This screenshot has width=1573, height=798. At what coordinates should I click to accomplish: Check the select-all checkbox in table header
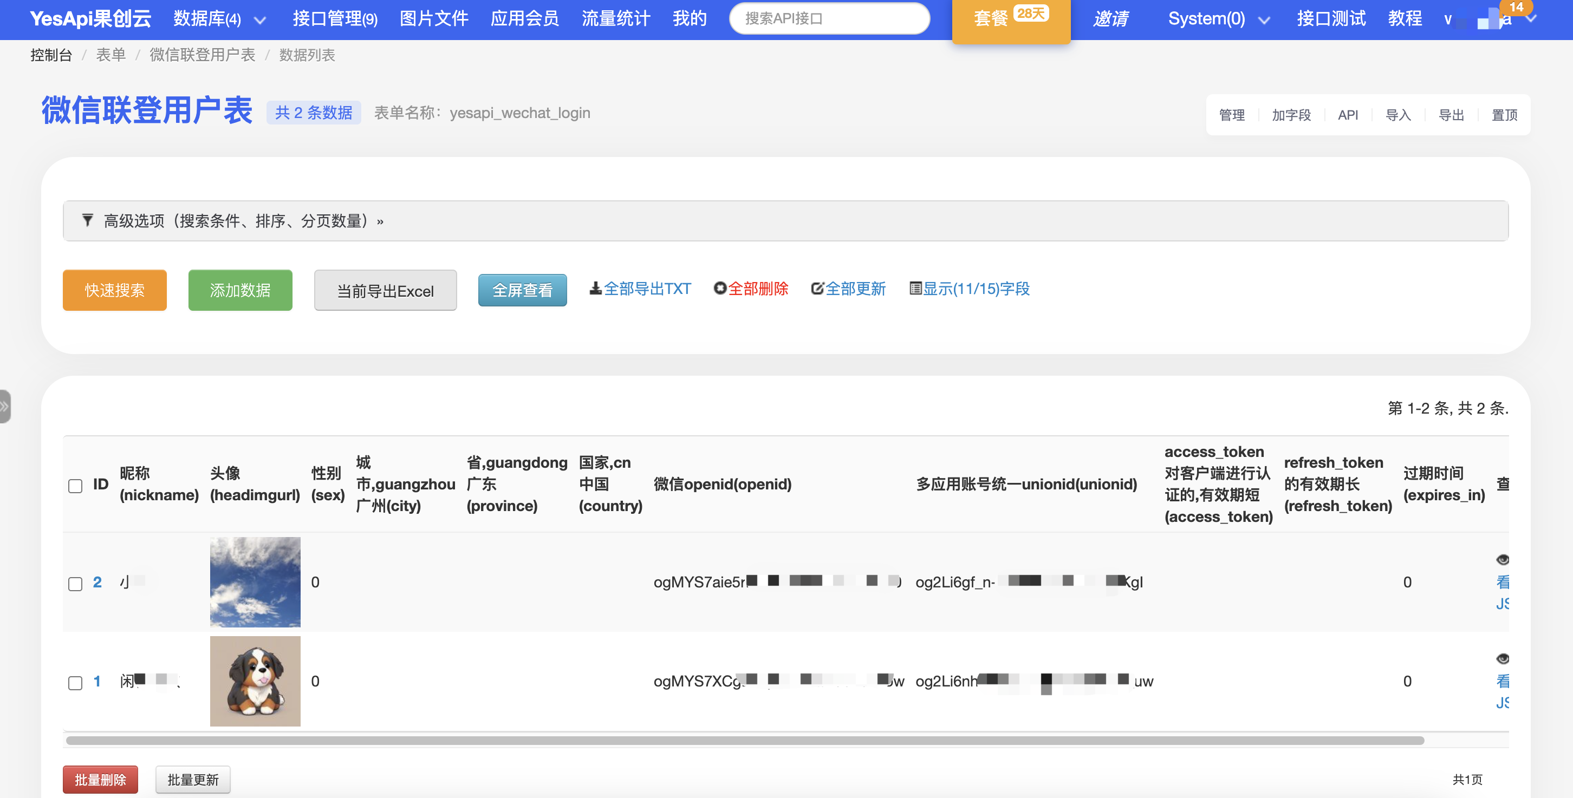pos(75,486)
